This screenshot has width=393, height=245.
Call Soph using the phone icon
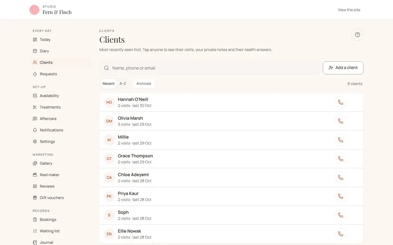pos(340,215)
